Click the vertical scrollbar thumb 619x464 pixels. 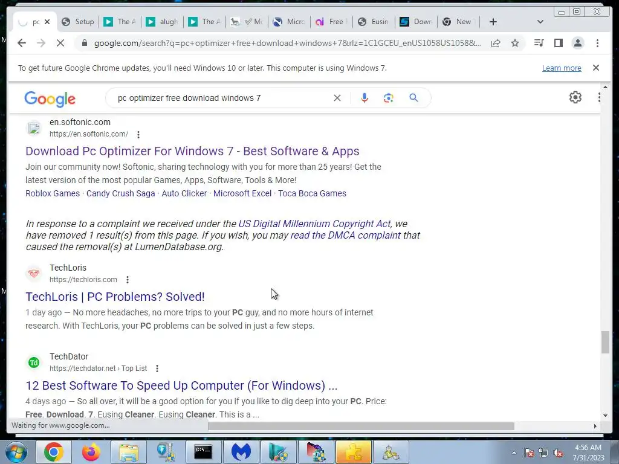(605, 343)
